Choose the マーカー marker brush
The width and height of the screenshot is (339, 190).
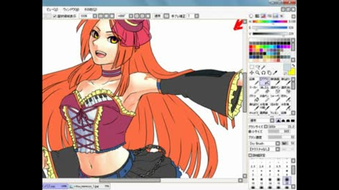[x=254, y=90]
